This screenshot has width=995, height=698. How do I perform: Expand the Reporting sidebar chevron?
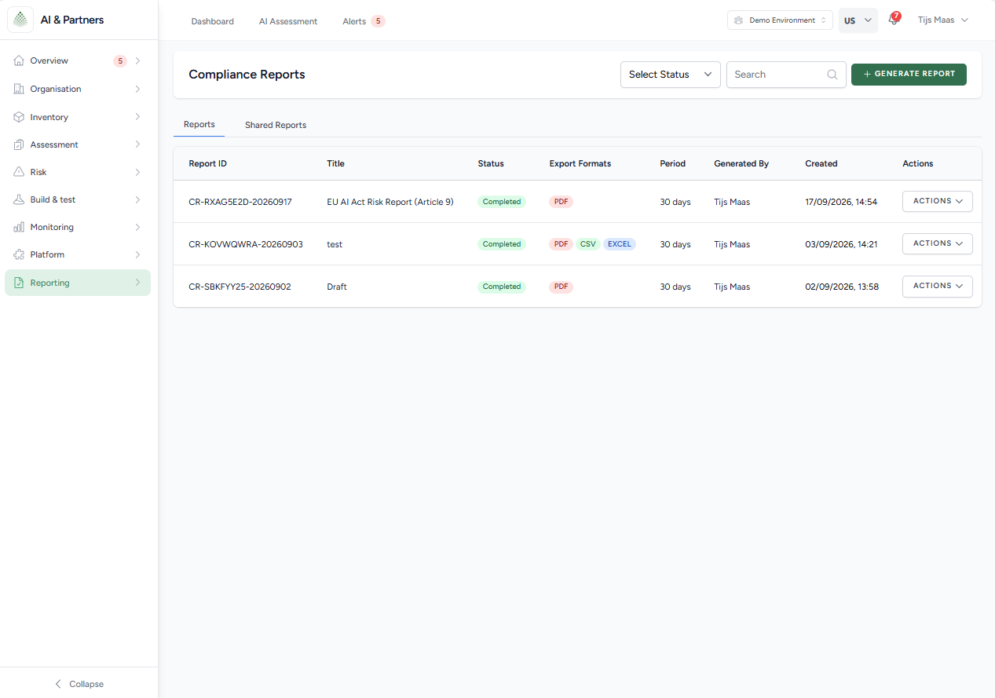coord(137,283)
